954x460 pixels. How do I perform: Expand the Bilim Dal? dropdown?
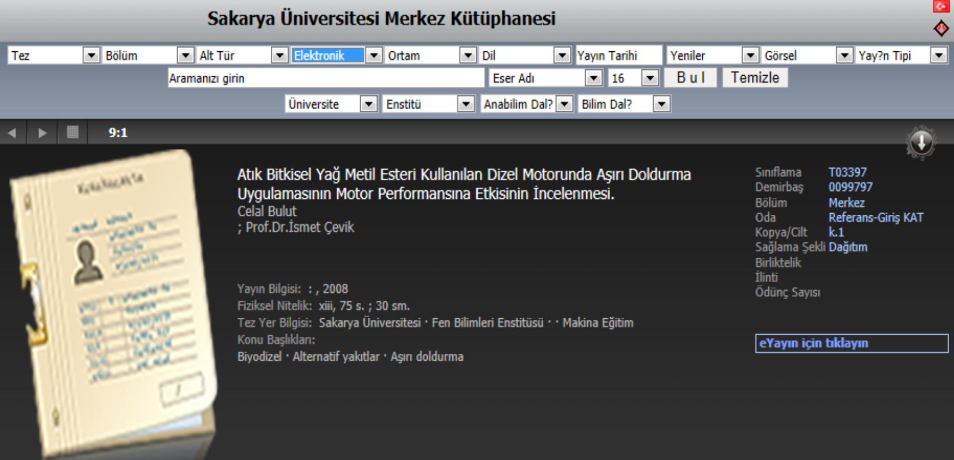tap(624, 104)
